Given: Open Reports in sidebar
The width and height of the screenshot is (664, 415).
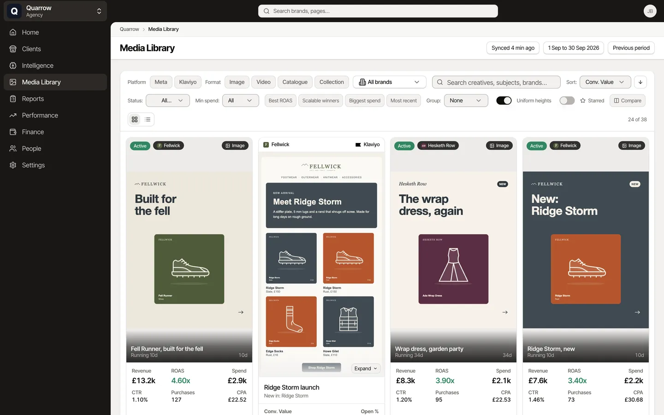Looking at the screenshot, I should (x=55, y=99).
